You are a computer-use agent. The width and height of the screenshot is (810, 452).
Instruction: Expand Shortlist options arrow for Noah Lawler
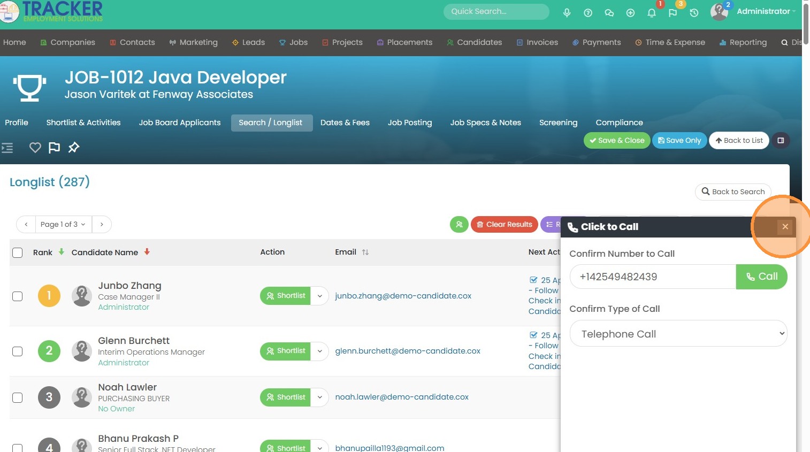point(320,397)
